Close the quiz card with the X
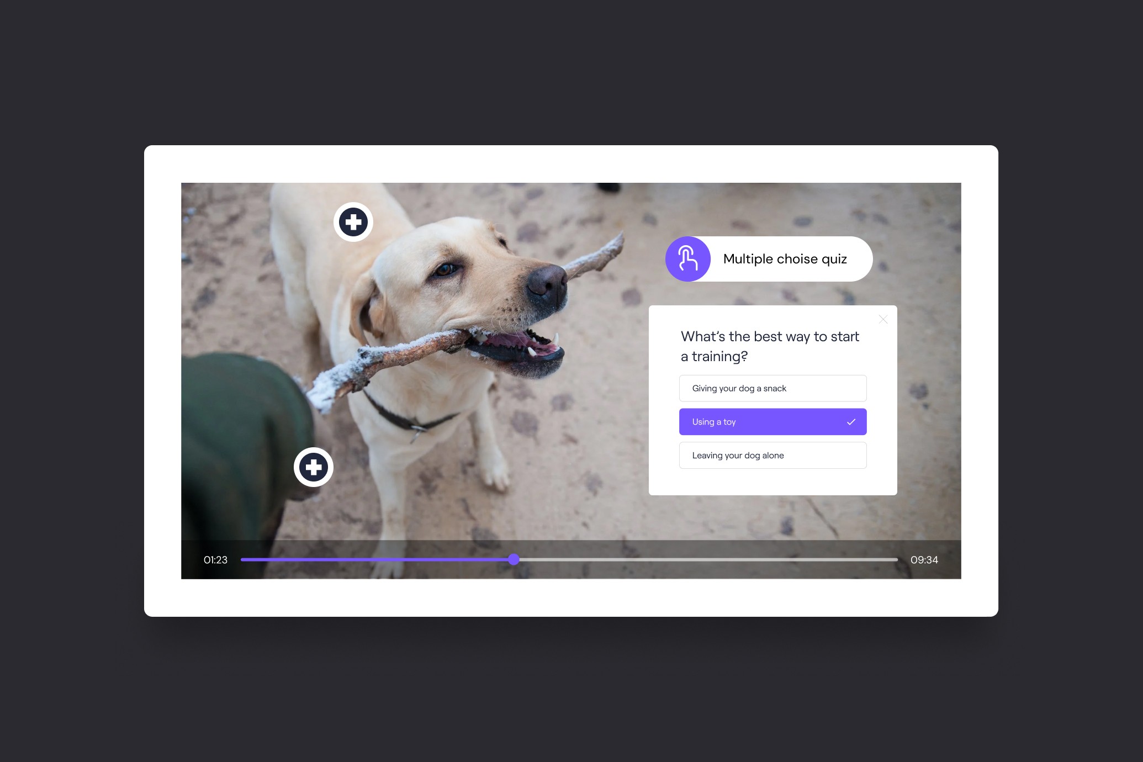Image resolution: width=1143 pixels, height=762 pixels. (883, 320)
